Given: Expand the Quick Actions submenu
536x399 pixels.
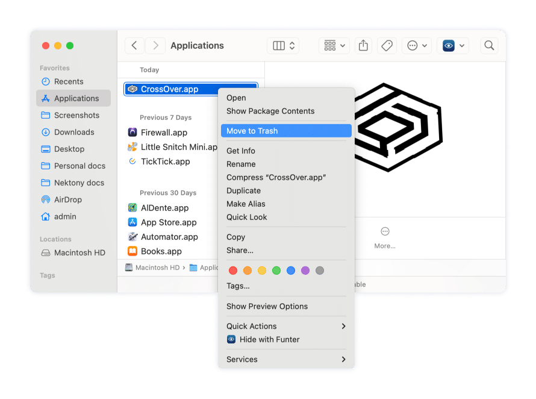Looking at the screenshot, I should tap(286, 327).
